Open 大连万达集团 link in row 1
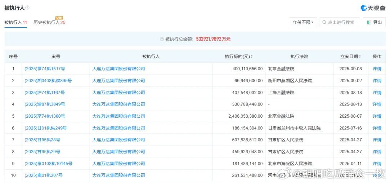389x183 pixels. [119, 69]
